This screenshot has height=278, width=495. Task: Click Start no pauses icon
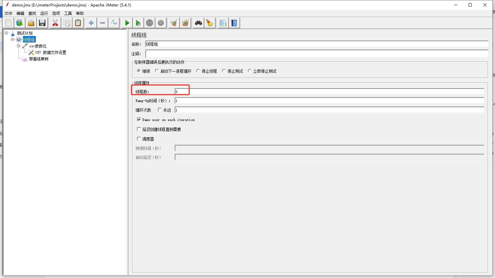[x=138, y=23]
